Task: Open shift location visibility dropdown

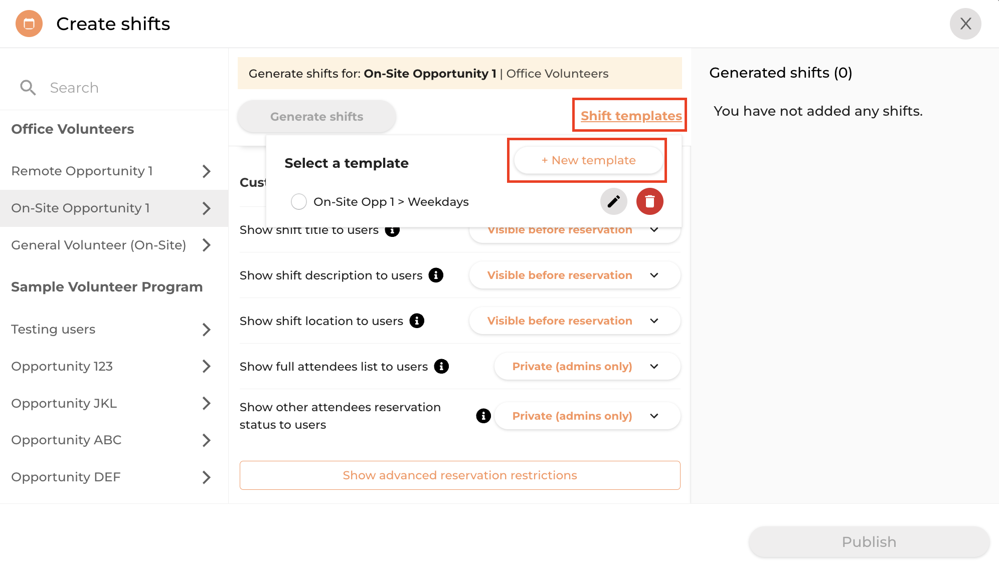Action: (575, 321)
